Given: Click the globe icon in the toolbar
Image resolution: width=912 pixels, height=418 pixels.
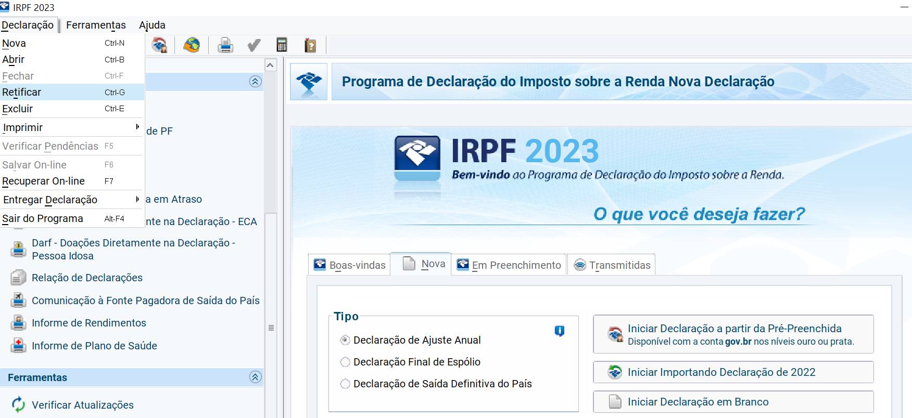Looking at the screenshot, I should (192, 45).
